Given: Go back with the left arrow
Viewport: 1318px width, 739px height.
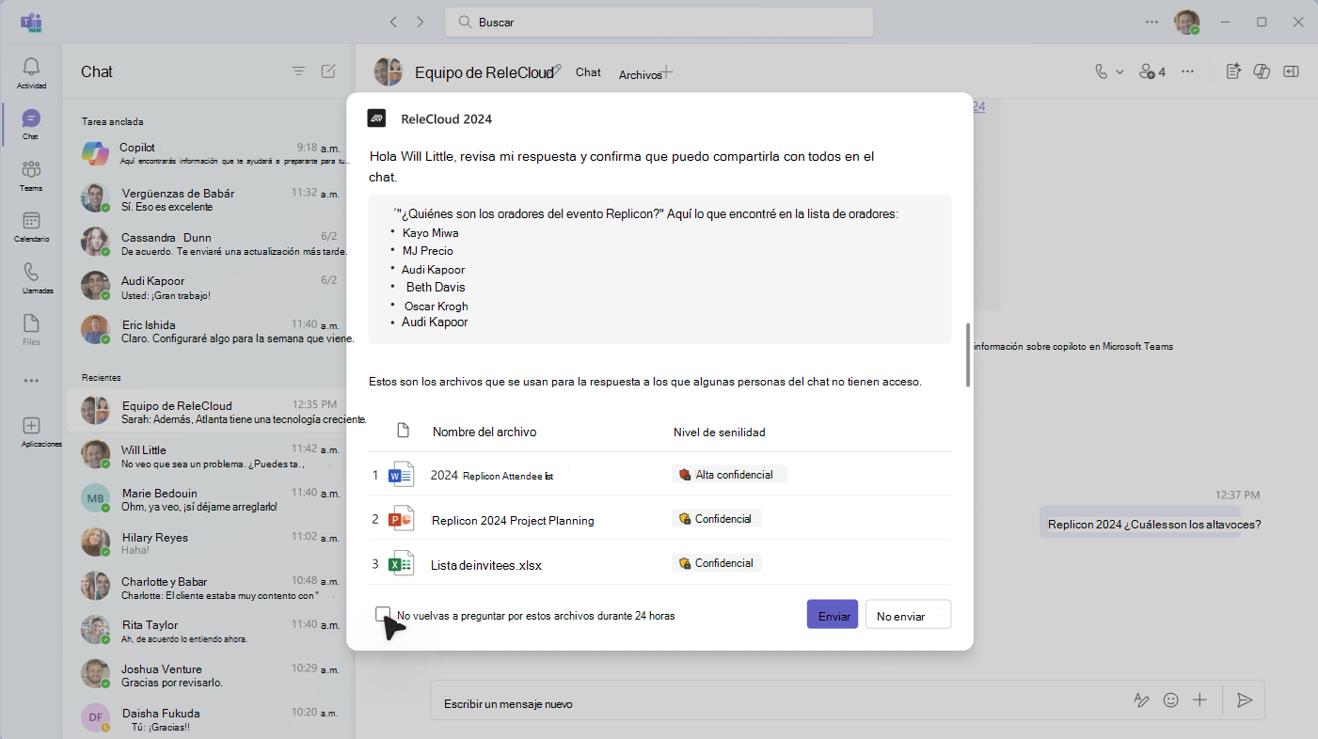Looking at the screenshot, I should coord(393,22).
